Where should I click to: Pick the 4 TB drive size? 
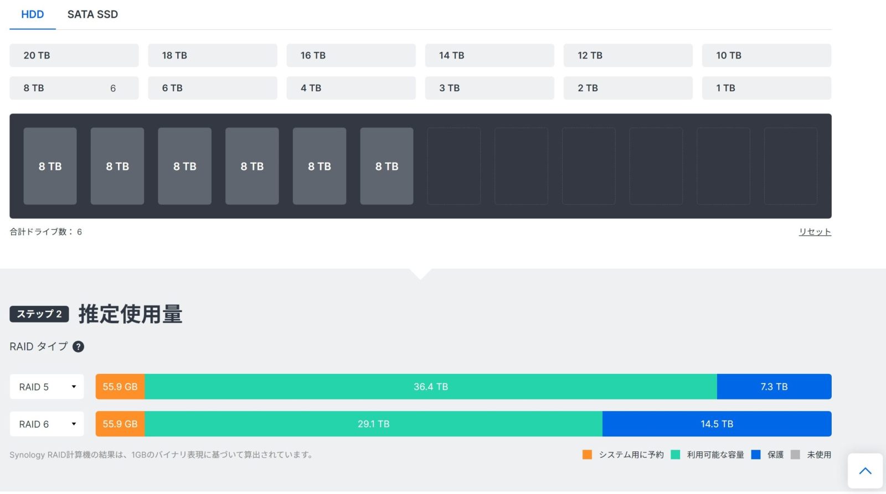pos(351,88)
